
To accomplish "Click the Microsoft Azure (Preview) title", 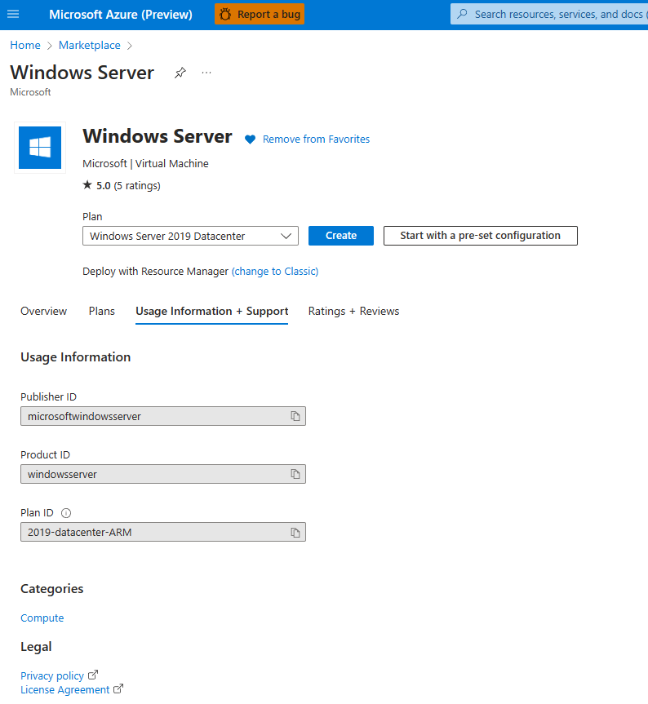I will pyautogui.click(x=121, y=15).
